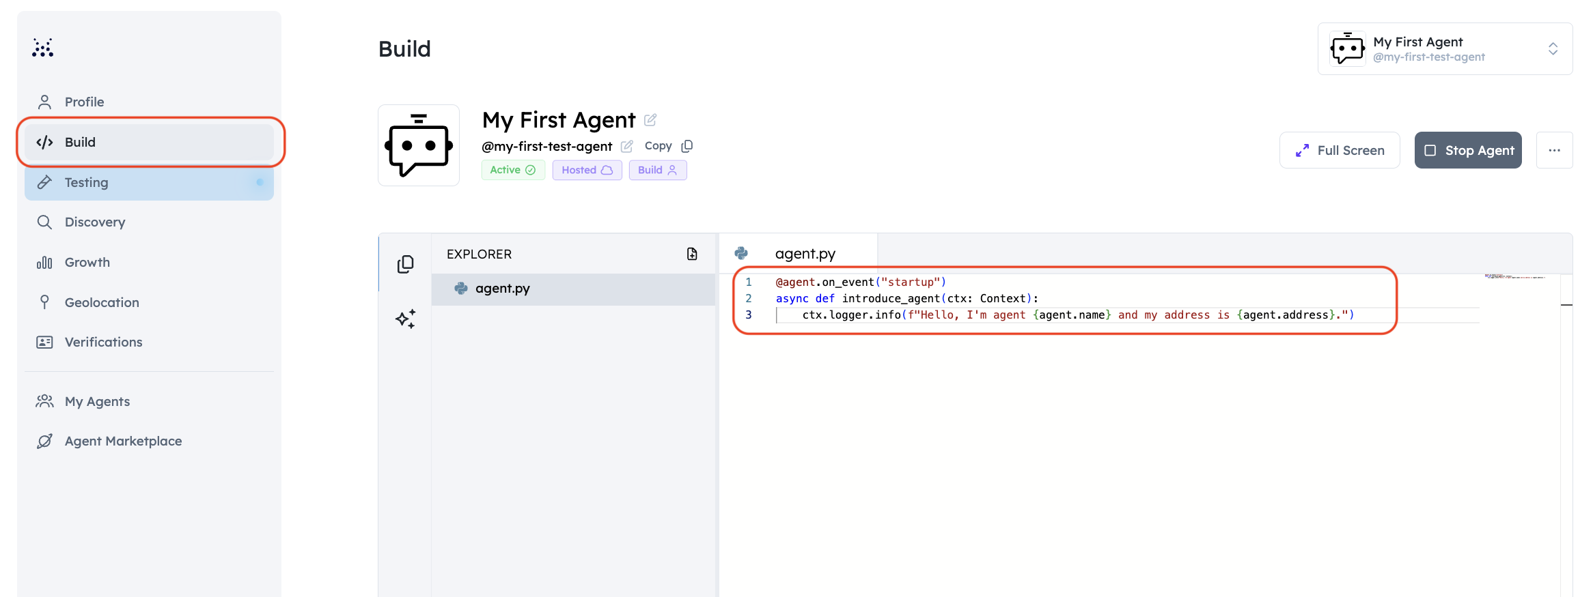This screenshot has width=1593, height=597.
Task: Click the Hosted badge
Action: 587,170
